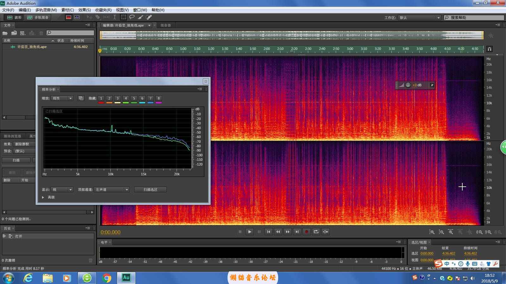Click the 扫描选区 scan selection button
This screenshot has width=506, height=284.
pyautogui.click(x=150, y=190)
